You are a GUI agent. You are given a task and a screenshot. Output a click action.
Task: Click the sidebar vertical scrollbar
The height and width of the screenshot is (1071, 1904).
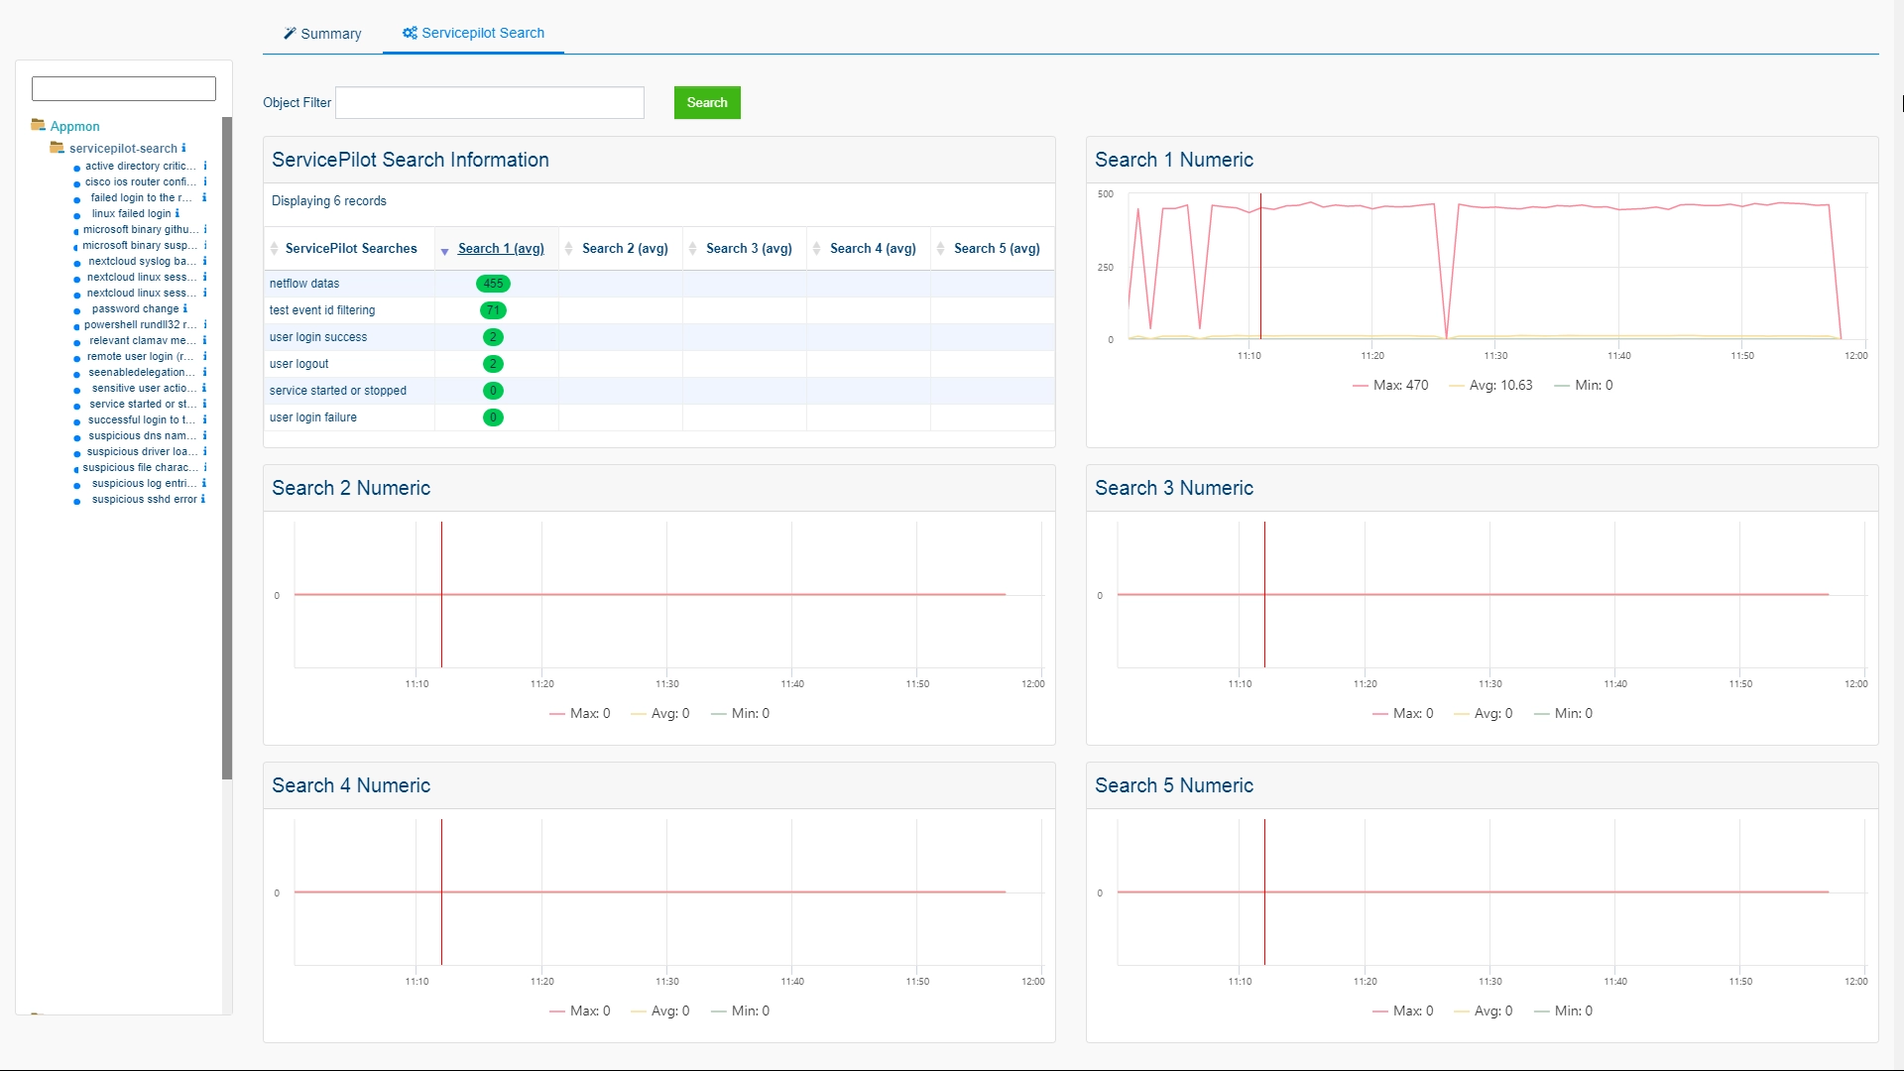pos(227,448)
